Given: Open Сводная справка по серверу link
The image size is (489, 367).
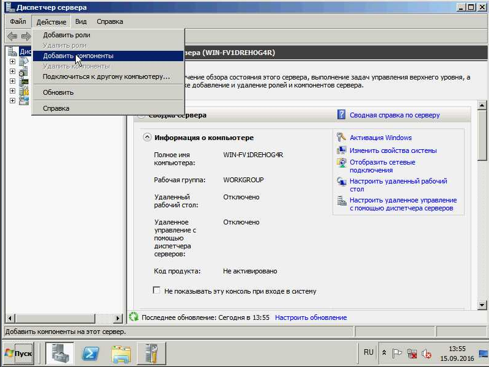Looking at the screenshot, I should 394,115.
